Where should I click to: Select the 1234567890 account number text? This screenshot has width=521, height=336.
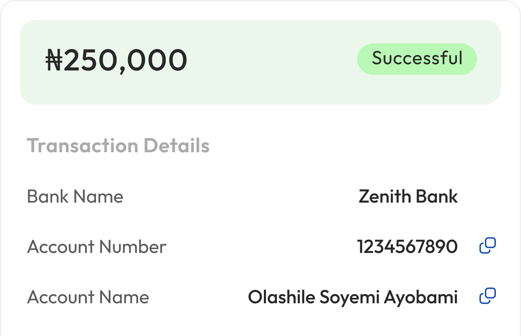(x=407, y=247)
